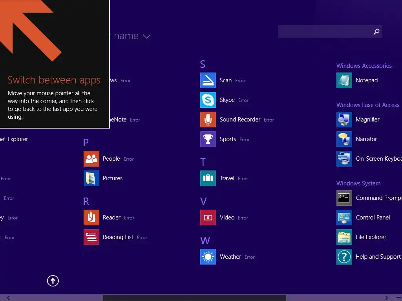Viewport: 402px width, 301px height.
Task: Click the Windows Ease of Access heading
Action: click(x=368, y=105)
